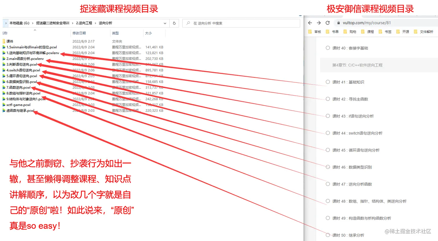This screenshot has height=241, width=438.
Task: Select radio for 课时 49 构造函数与析构函数分析
Action: click(x=328, y=218)
